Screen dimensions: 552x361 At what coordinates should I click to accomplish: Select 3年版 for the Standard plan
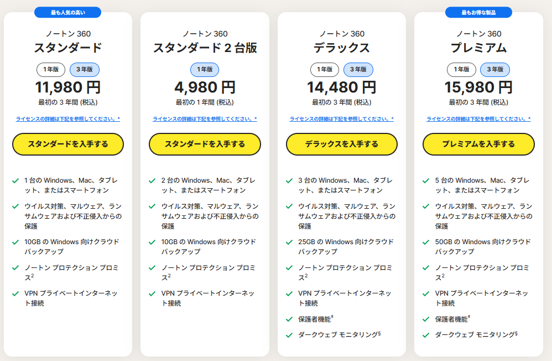pyautogui.click(x=84, y=69)
